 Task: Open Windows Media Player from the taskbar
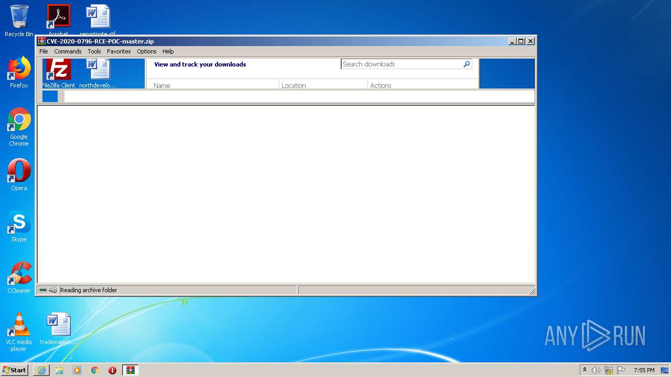pos(77,370)
